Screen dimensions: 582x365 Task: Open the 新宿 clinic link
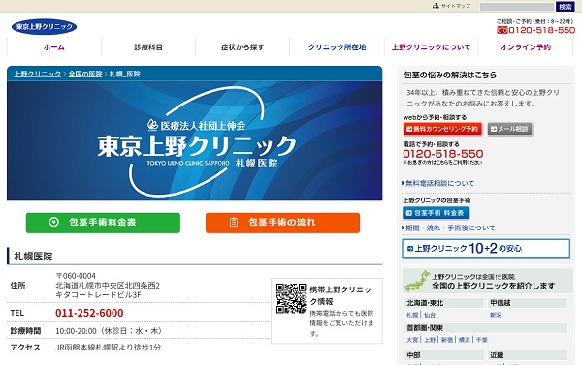point(447,340)
